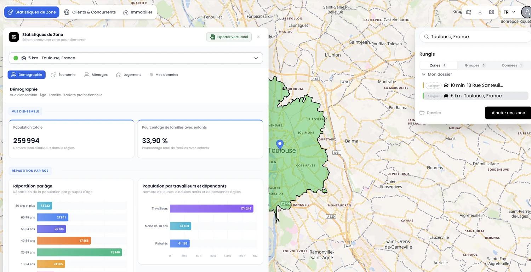
Task: Click the Retraités bar
Action: 180,243
